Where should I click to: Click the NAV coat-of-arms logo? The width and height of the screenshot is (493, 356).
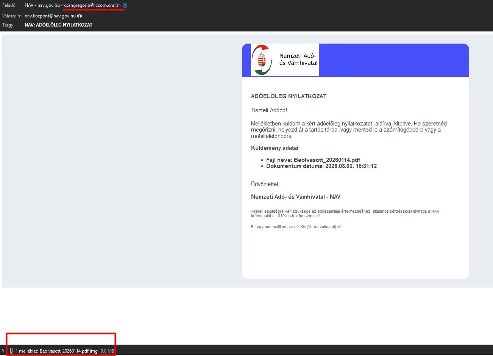click(262, 60)
